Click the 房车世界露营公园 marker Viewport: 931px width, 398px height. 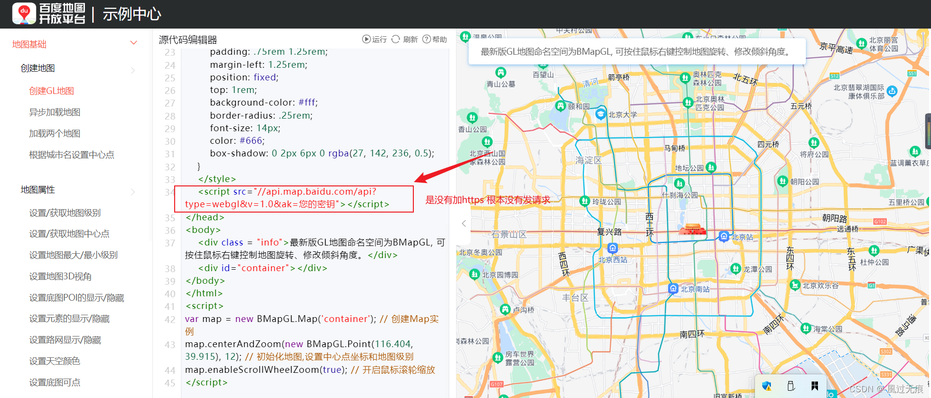coord(497,357)
